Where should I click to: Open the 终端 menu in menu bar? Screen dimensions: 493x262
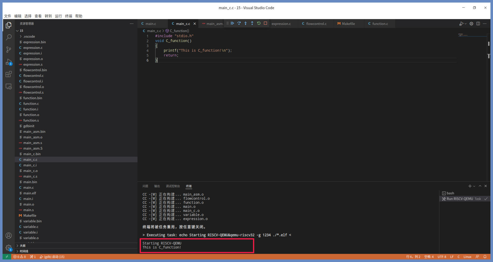point(69,16)
